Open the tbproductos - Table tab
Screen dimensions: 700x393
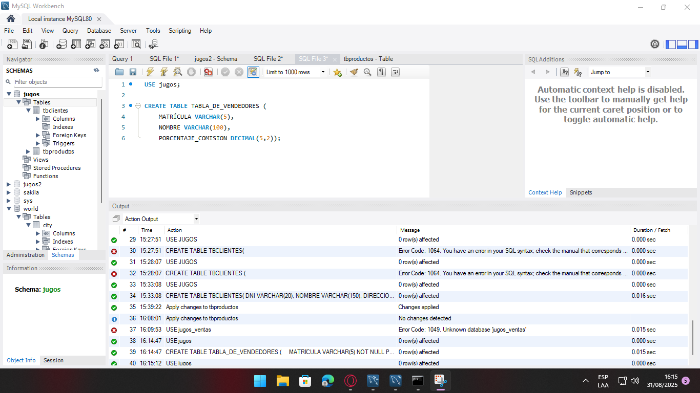[x=368, y=59]
